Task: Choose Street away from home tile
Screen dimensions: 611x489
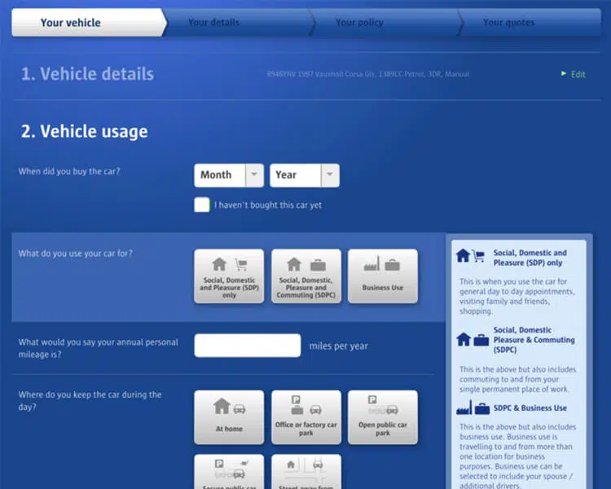Action: [x=305, y=471]
